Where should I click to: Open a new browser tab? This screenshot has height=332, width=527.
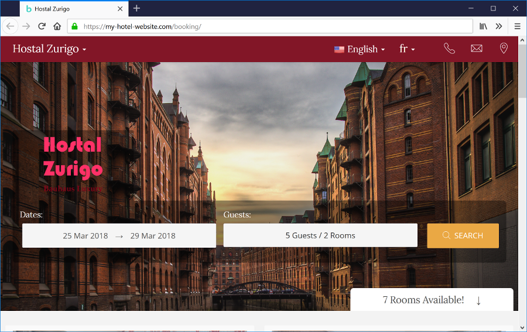coord(136,8)
